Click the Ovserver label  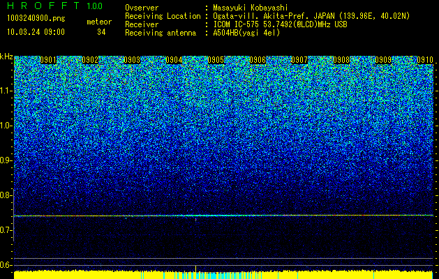(142, 8)
